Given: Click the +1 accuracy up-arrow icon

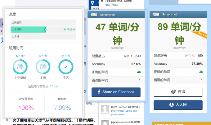Looking at the screenshot, I should point(55,108).
